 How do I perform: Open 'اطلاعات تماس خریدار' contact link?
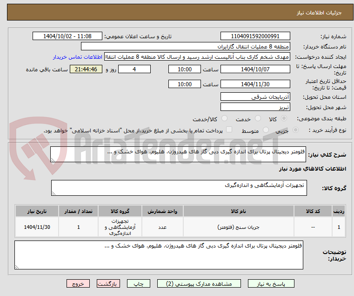pyautogui.click(x=78, y=57)
